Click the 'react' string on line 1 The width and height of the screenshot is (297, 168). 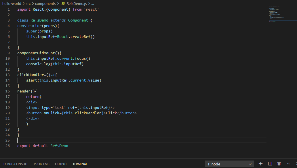tap(91, 9)
